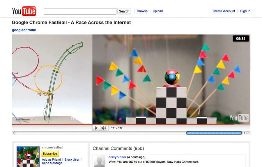Click the 05:31 timer badge
The width and height of the screenshot is (262, 167).
[241, 39]
